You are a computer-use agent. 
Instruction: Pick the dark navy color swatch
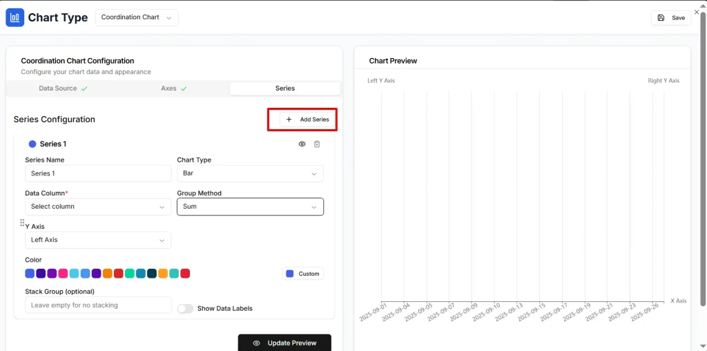[x=152, y=274]
